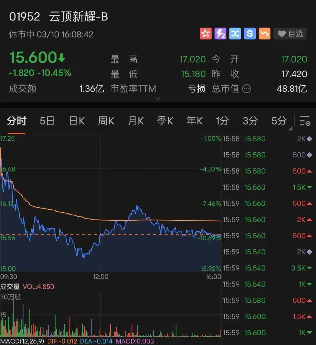Switch to the 日K chart tab
The width and height of the screenshot is (316, 345).
point(77,121)
